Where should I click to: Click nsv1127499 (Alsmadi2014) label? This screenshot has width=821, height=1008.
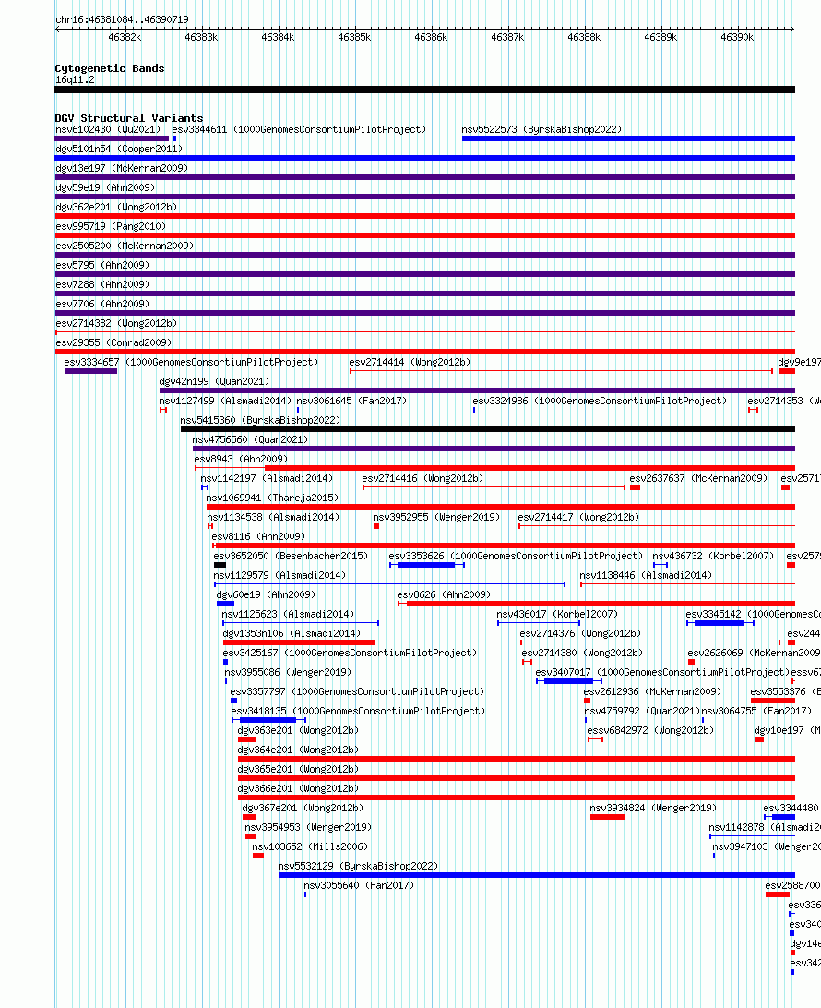coord(225,401)
